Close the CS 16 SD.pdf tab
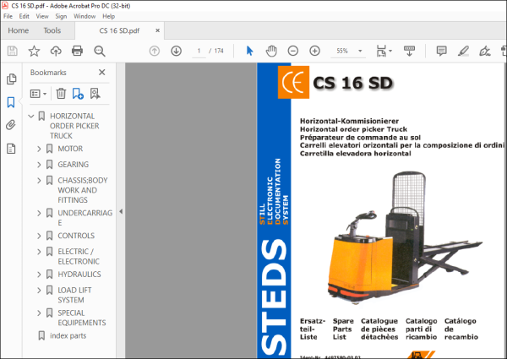This screenshot has height=359, width=507. (x=157, y=30)
